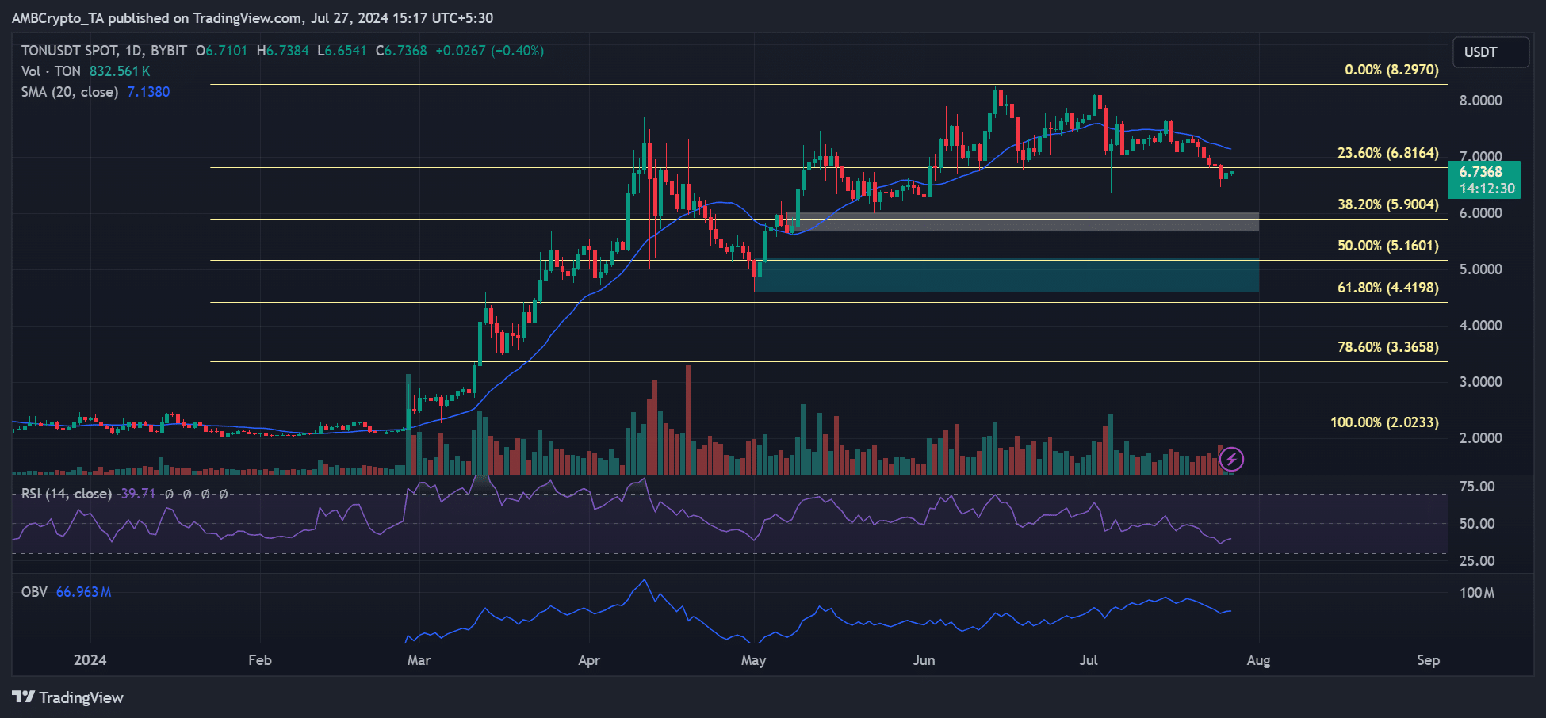This screenshot has width=1546, height=718.
Task: Click the volume value 832.561 K
Action: click(120, 71)
